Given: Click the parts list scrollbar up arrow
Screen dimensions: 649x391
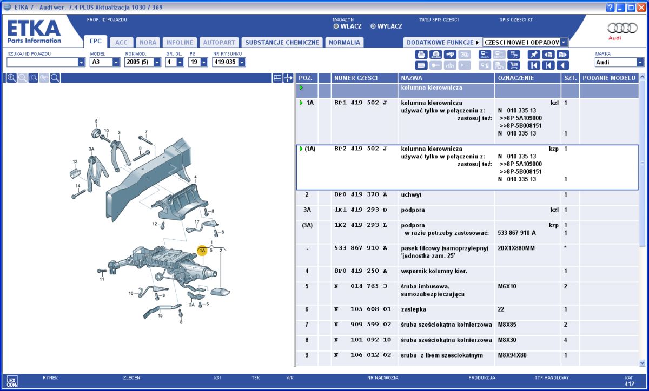Looking at the screenshot, I should [643, 78].
